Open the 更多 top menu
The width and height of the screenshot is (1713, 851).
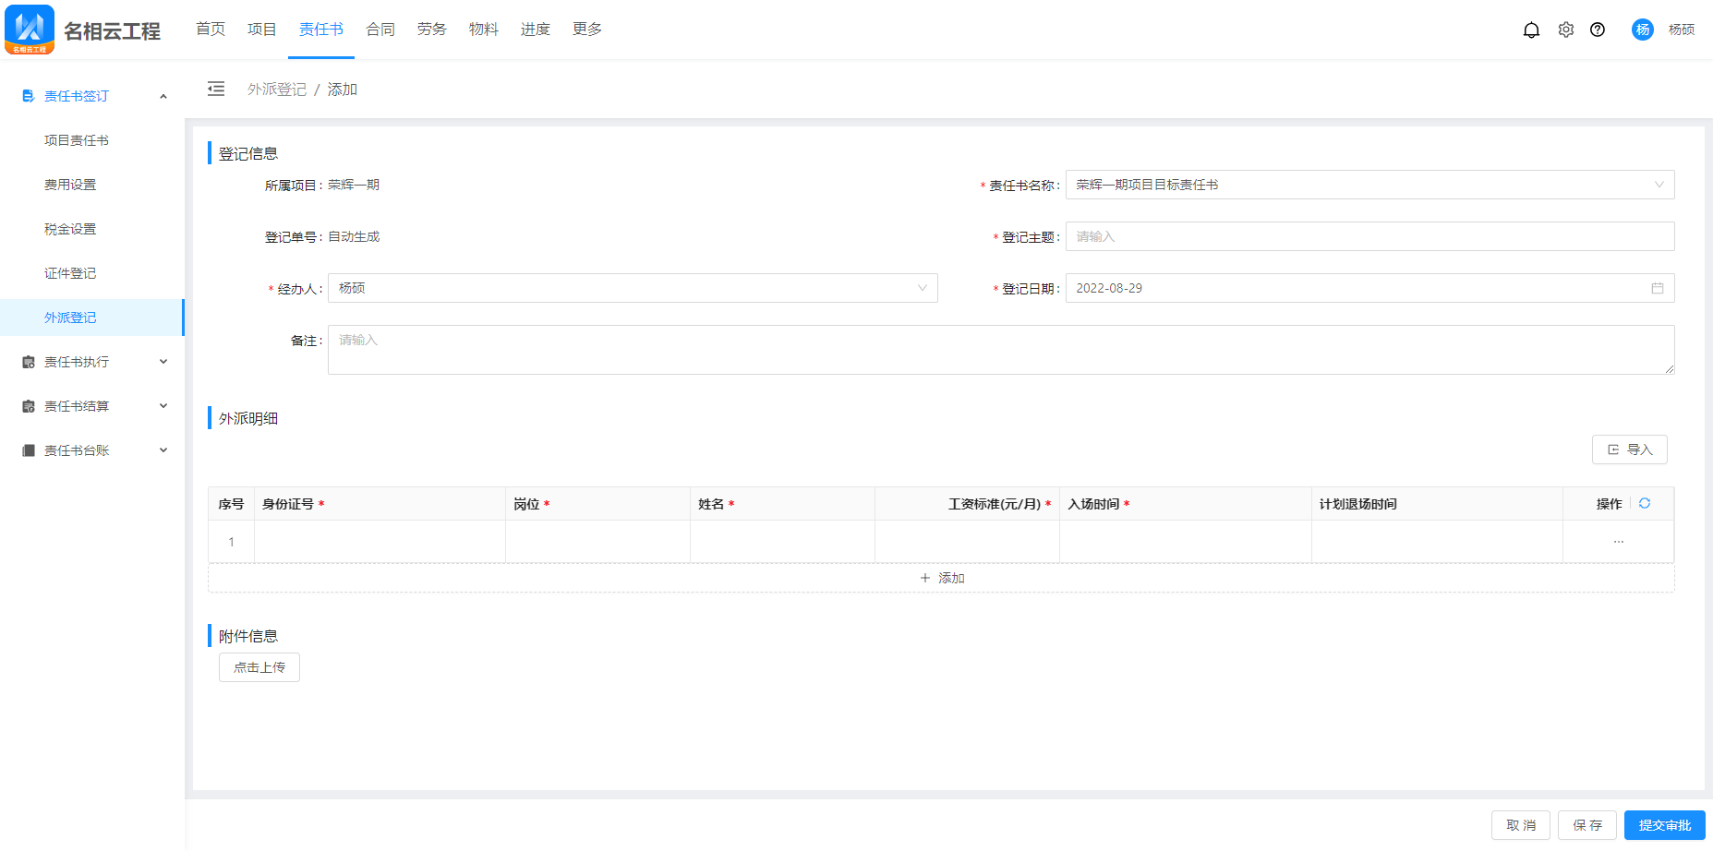[587, 30]
